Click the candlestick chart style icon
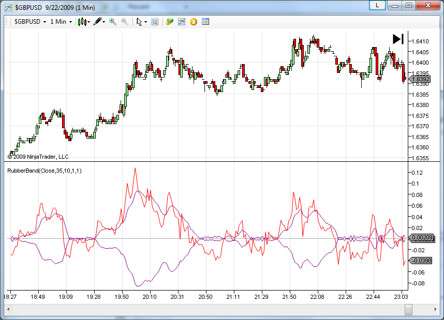This screenshot has width=444, height=320. point(82,22)
